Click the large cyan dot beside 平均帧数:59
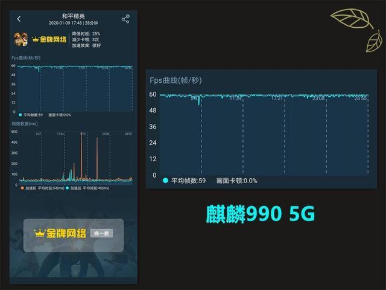The height and width of the screenshot is (290, 386). [x=165, y=181]
